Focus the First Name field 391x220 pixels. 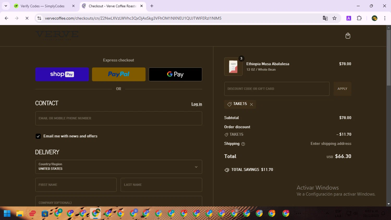(x=76, y=185)
